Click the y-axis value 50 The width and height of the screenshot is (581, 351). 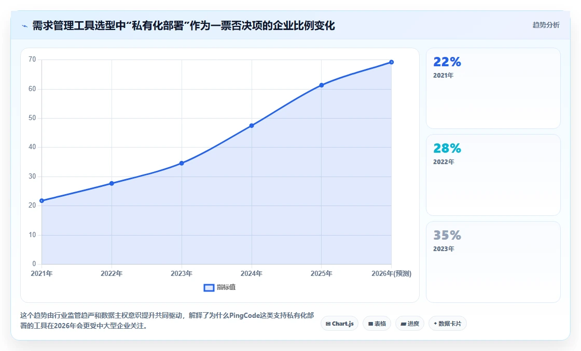click(x=32, y=118)
